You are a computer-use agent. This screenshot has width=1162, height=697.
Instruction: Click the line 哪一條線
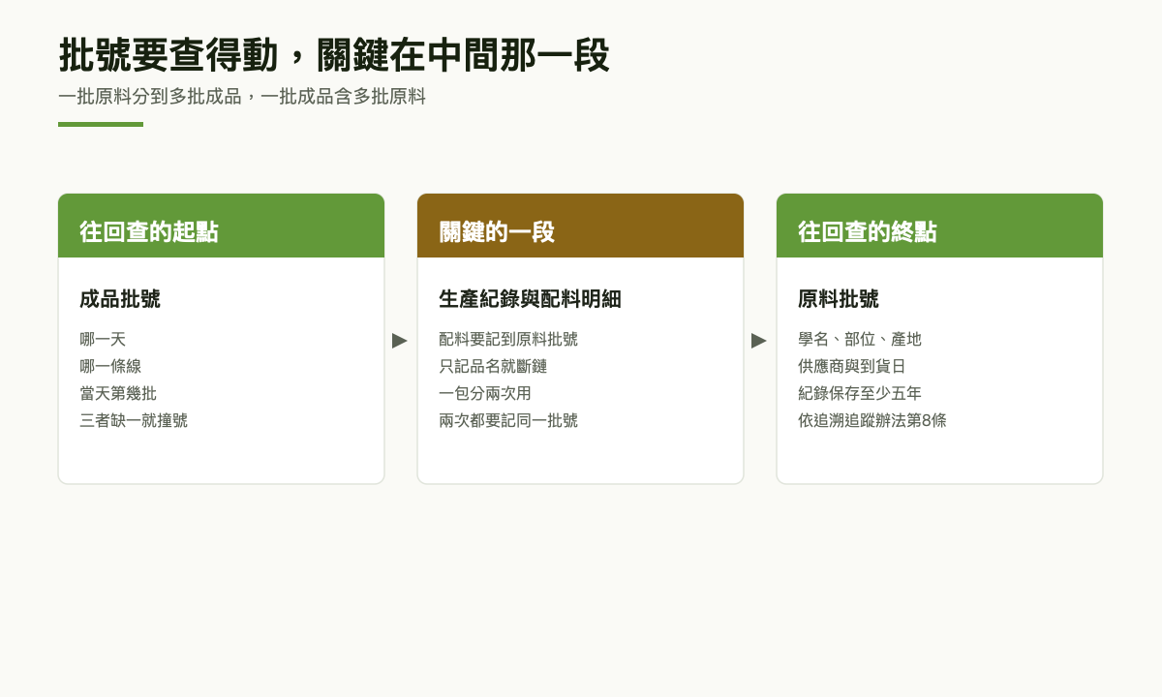pyautogui.click(x=110, y=366)
